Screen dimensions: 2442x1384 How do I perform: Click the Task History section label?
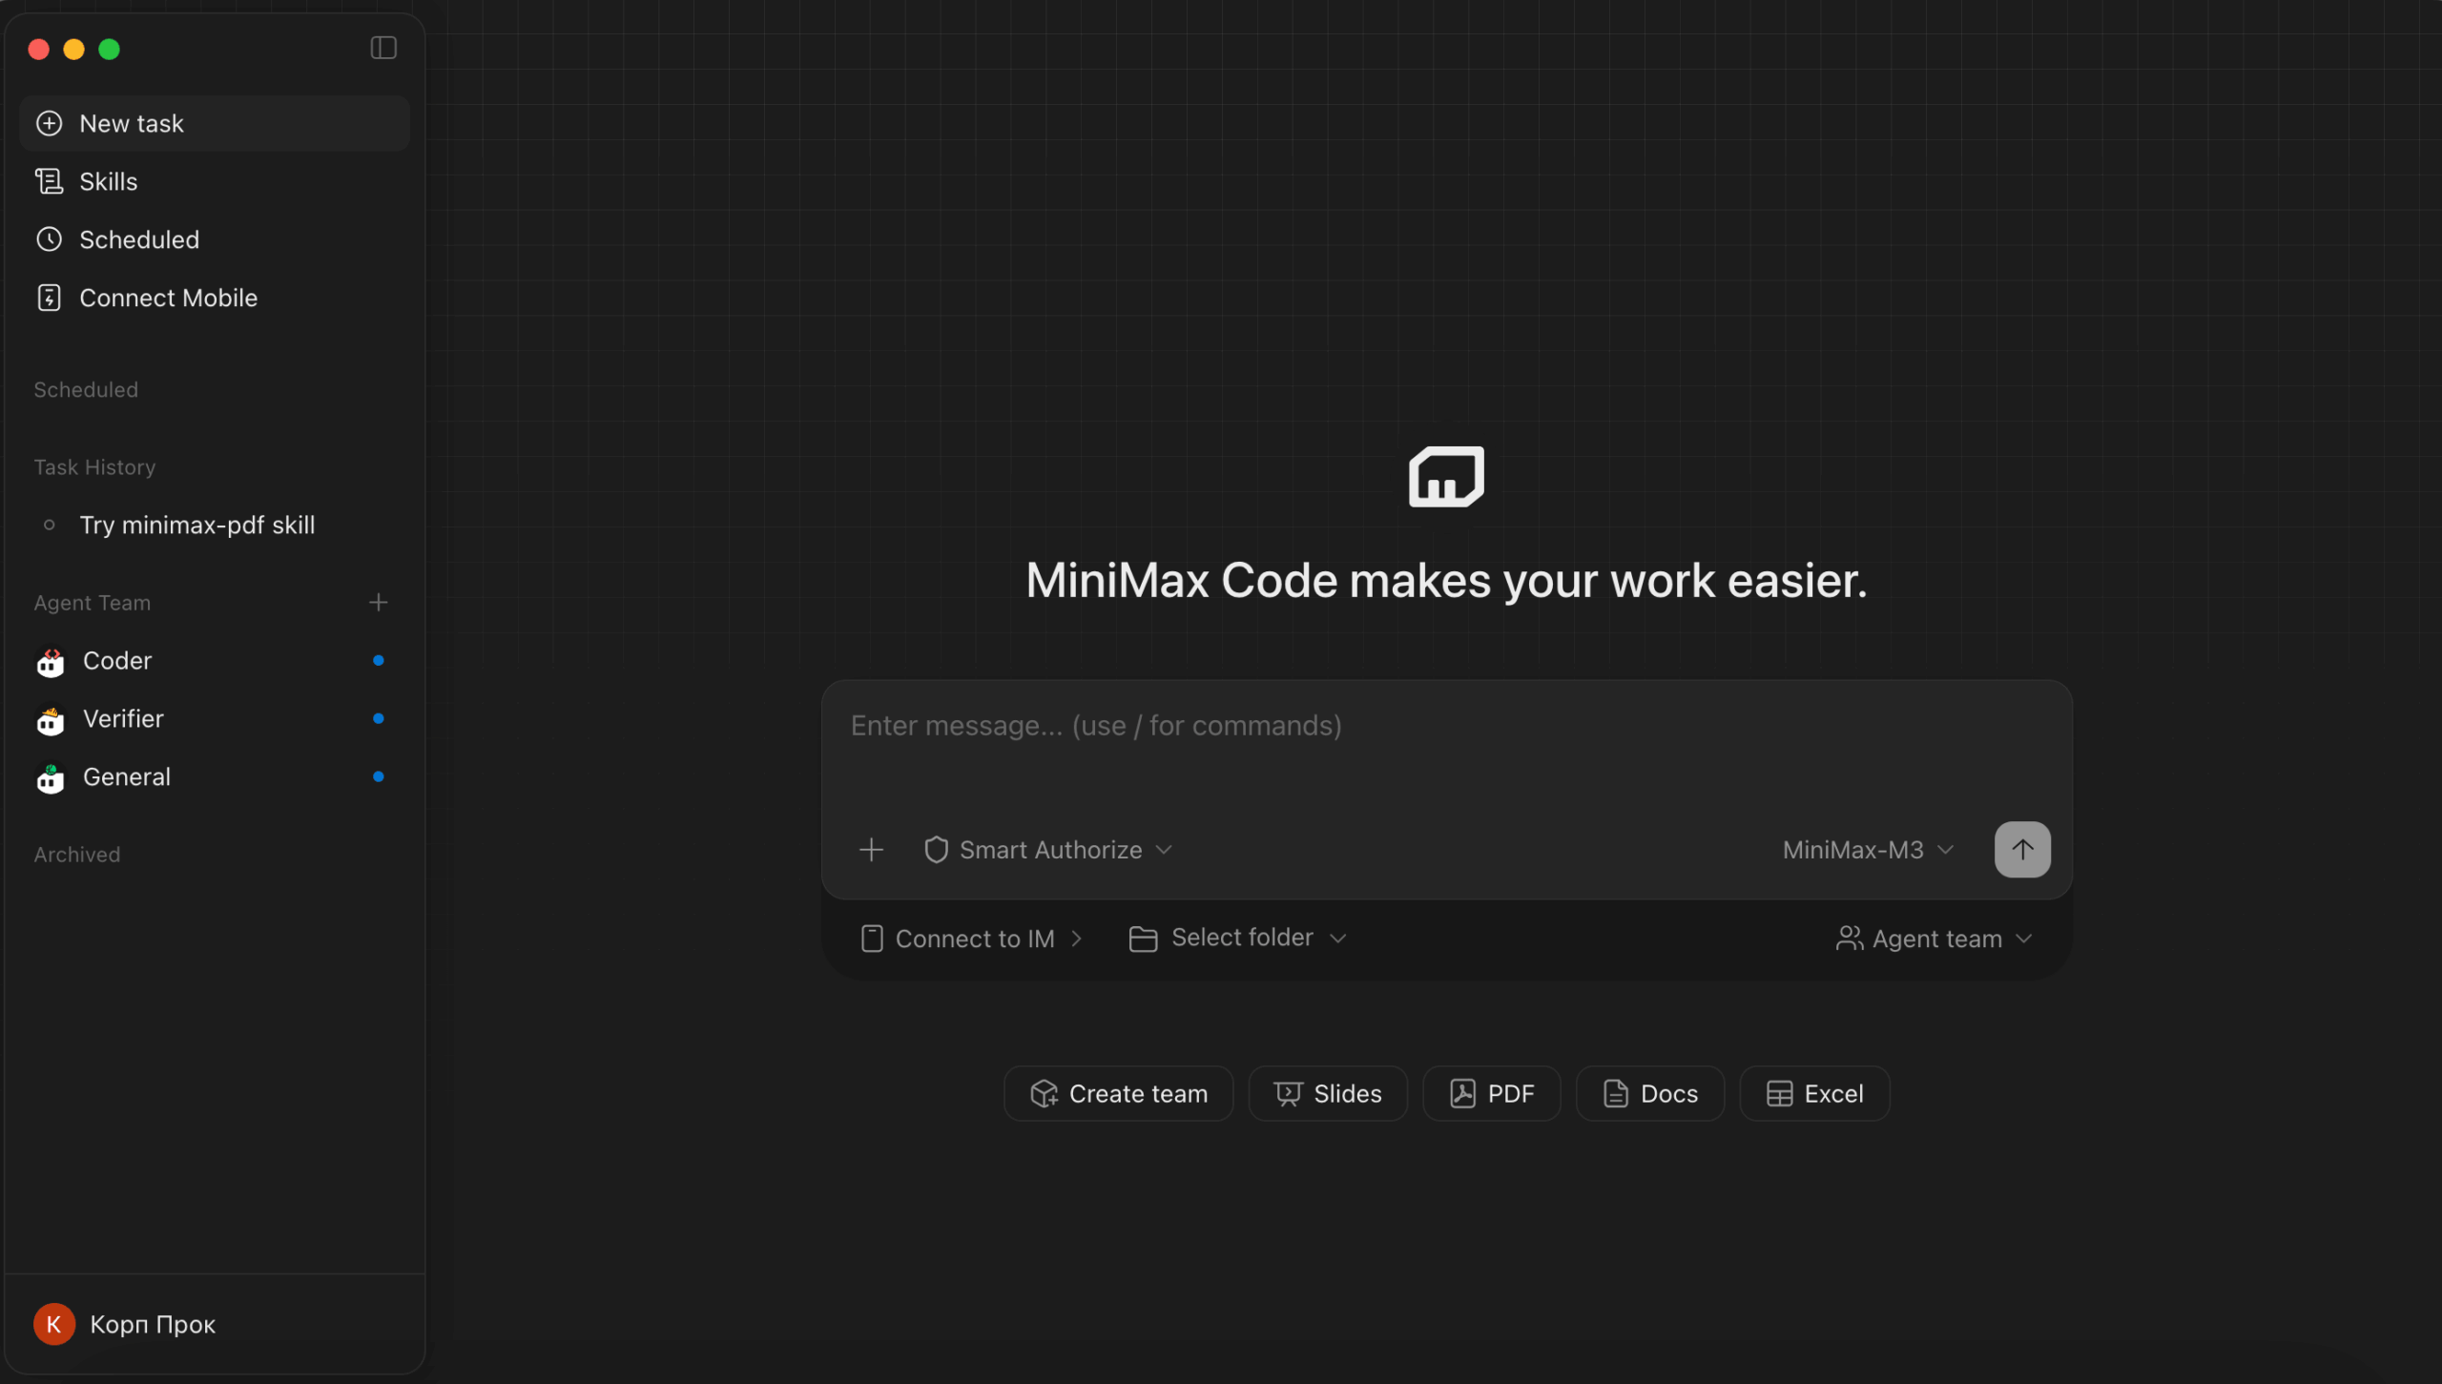(x=94, y=466)
